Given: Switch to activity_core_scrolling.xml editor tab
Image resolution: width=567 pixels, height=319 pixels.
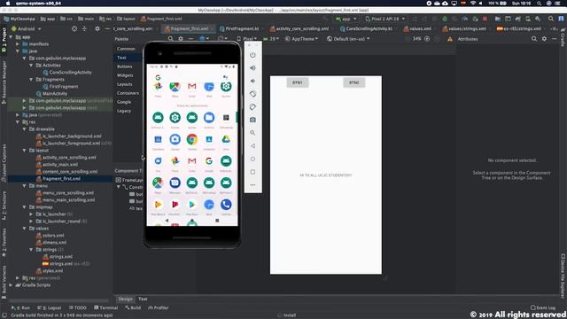Looking at the screenshot, I should tap(299, 28).
